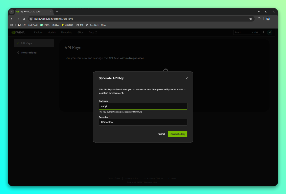Close the Try NVIDIA NIM APIs tab

tap(51, 12)
